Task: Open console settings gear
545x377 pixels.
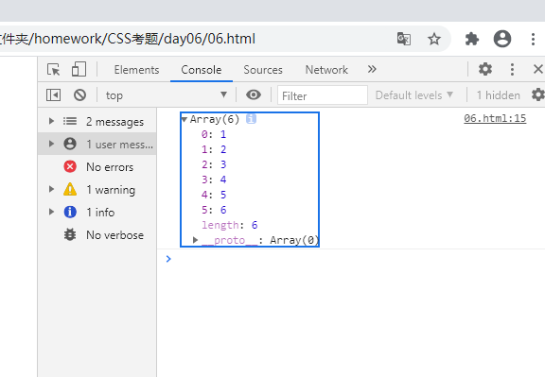Action: point(538,94)
